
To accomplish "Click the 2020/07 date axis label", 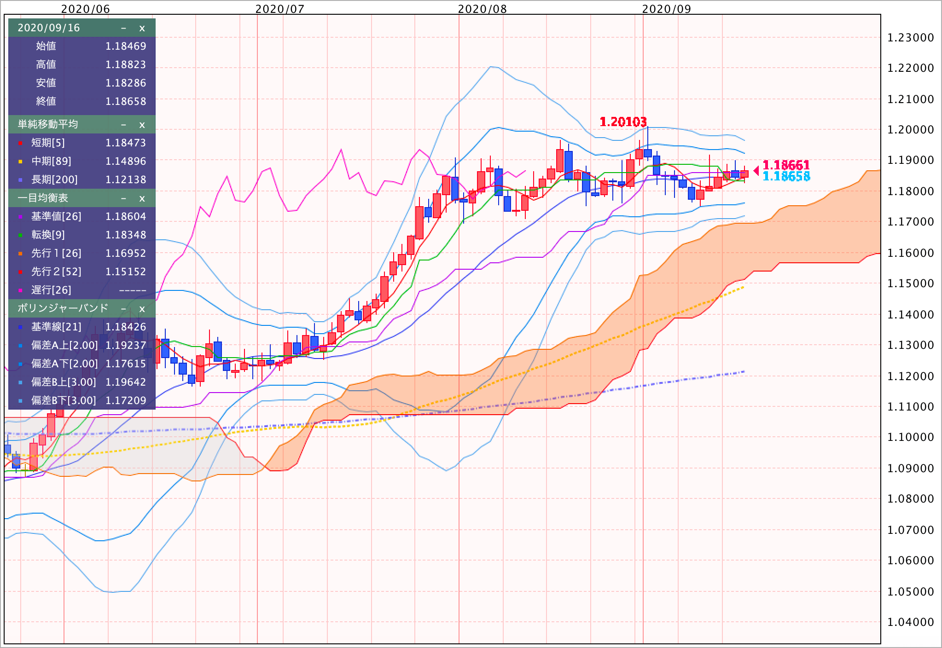I will click(x=280, y=9).
